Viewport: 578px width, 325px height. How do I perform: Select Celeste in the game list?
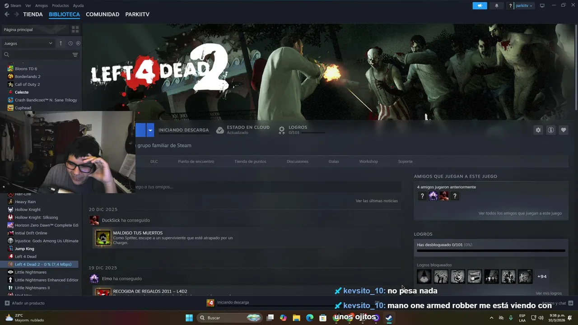point(21,92)
